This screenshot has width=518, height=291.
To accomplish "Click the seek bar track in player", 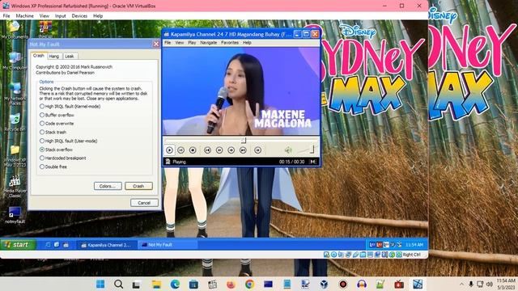I will (x=241, y=140).
